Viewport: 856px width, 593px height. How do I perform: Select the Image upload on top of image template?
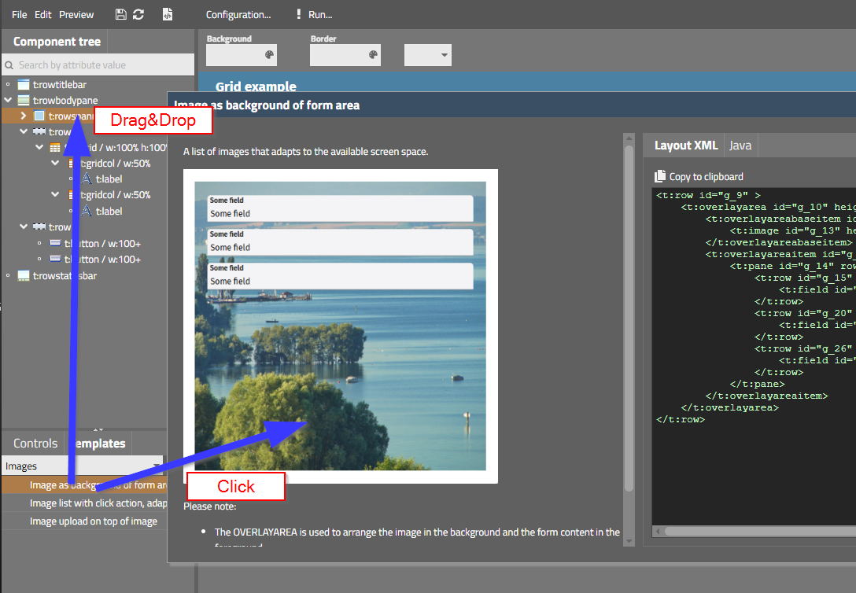(93, 521)
